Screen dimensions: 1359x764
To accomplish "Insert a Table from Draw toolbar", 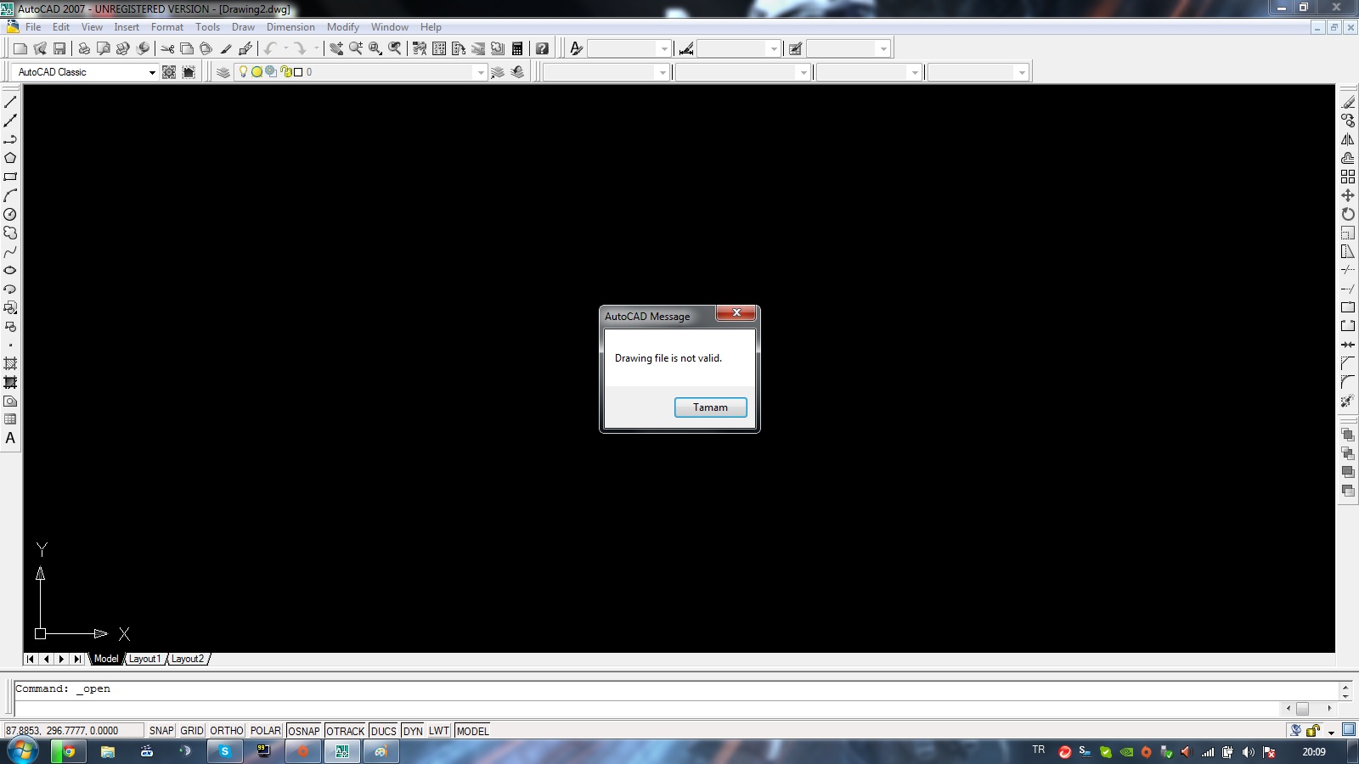I will click(10, 419).
